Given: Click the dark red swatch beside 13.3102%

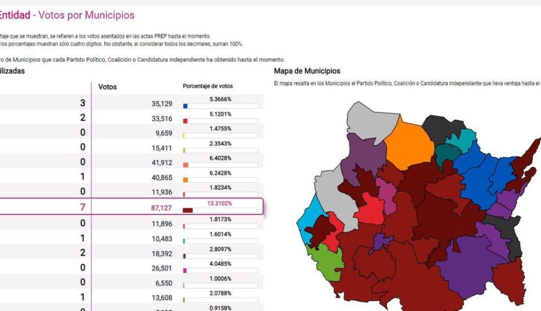Looking at the screenshot, I should point(188,210).
